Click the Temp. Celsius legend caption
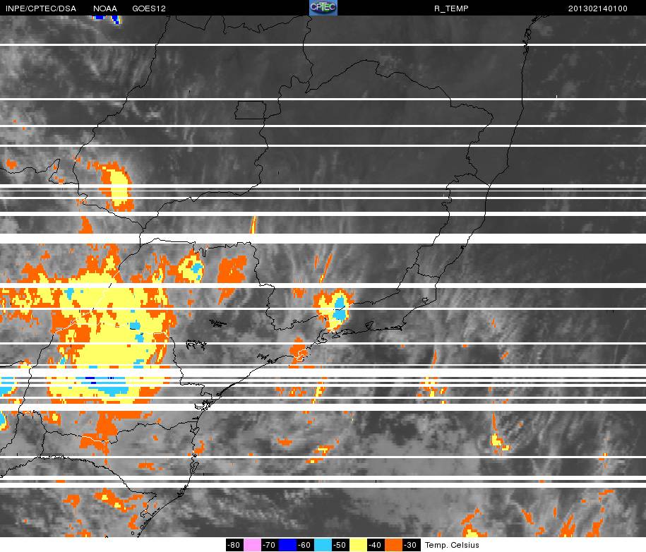The height and width of the screenshot is (552, 646). point(452,545)
